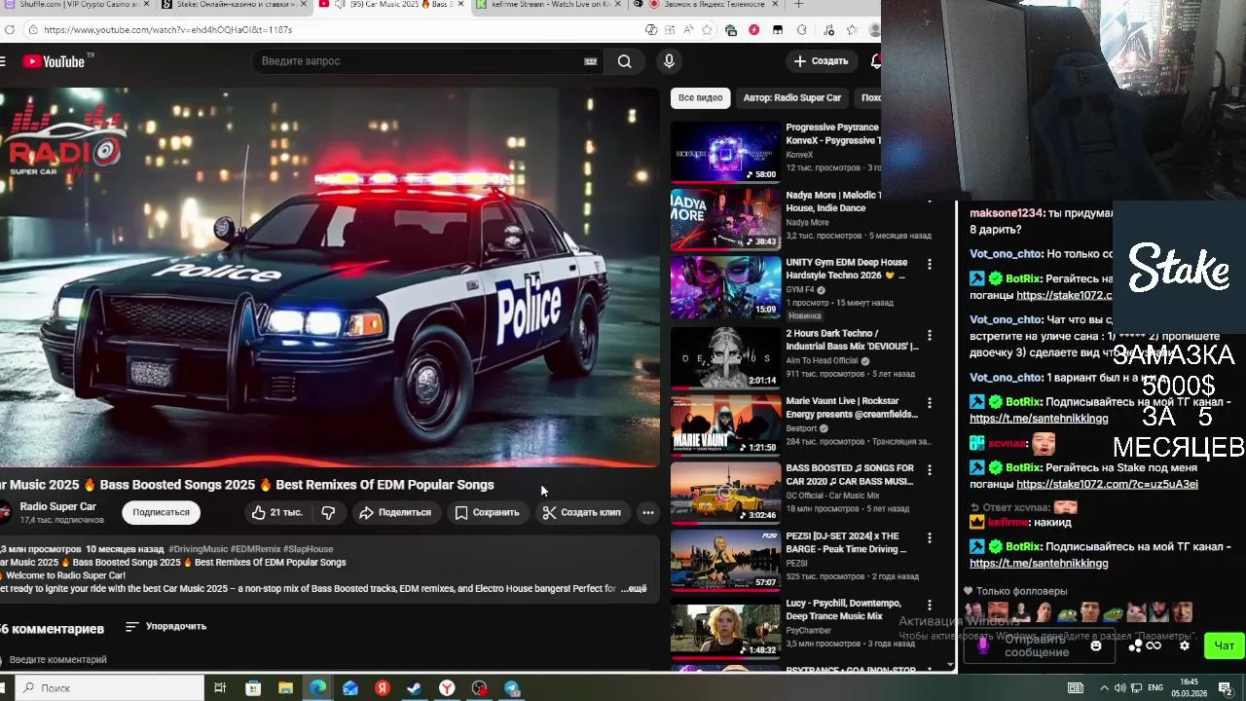Like the video (21 тыс.)
This screenshot has height=701, width=1246.
pos(277,512)
